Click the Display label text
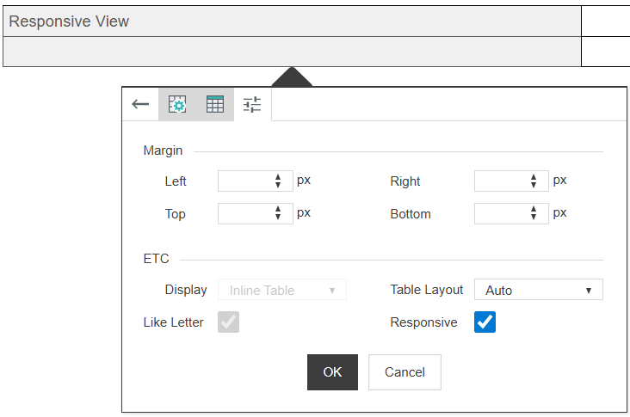The width and height of the screenshot is (630, 417). click(186, 290)
